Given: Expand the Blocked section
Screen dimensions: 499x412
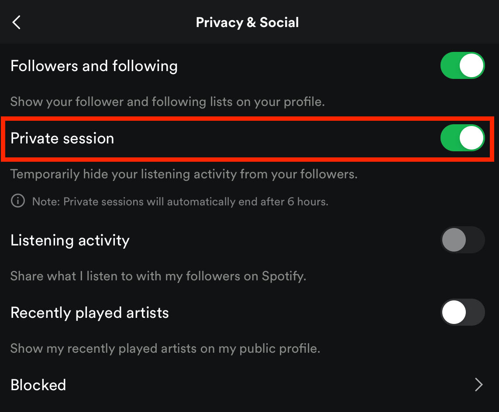Looking at the screenshot, I should tap(38, 385).
